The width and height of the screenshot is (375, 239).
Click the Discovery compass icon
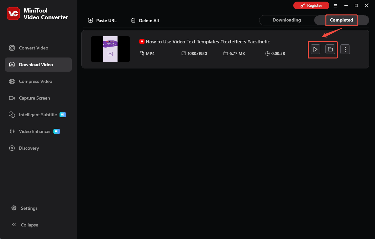click(x=12, y=148)
